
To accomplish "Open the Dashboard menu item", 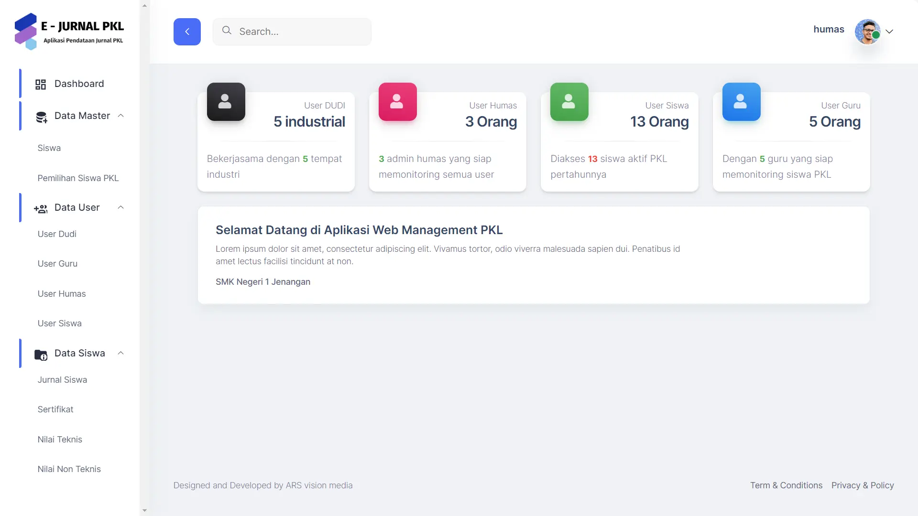I will point(79,84).
